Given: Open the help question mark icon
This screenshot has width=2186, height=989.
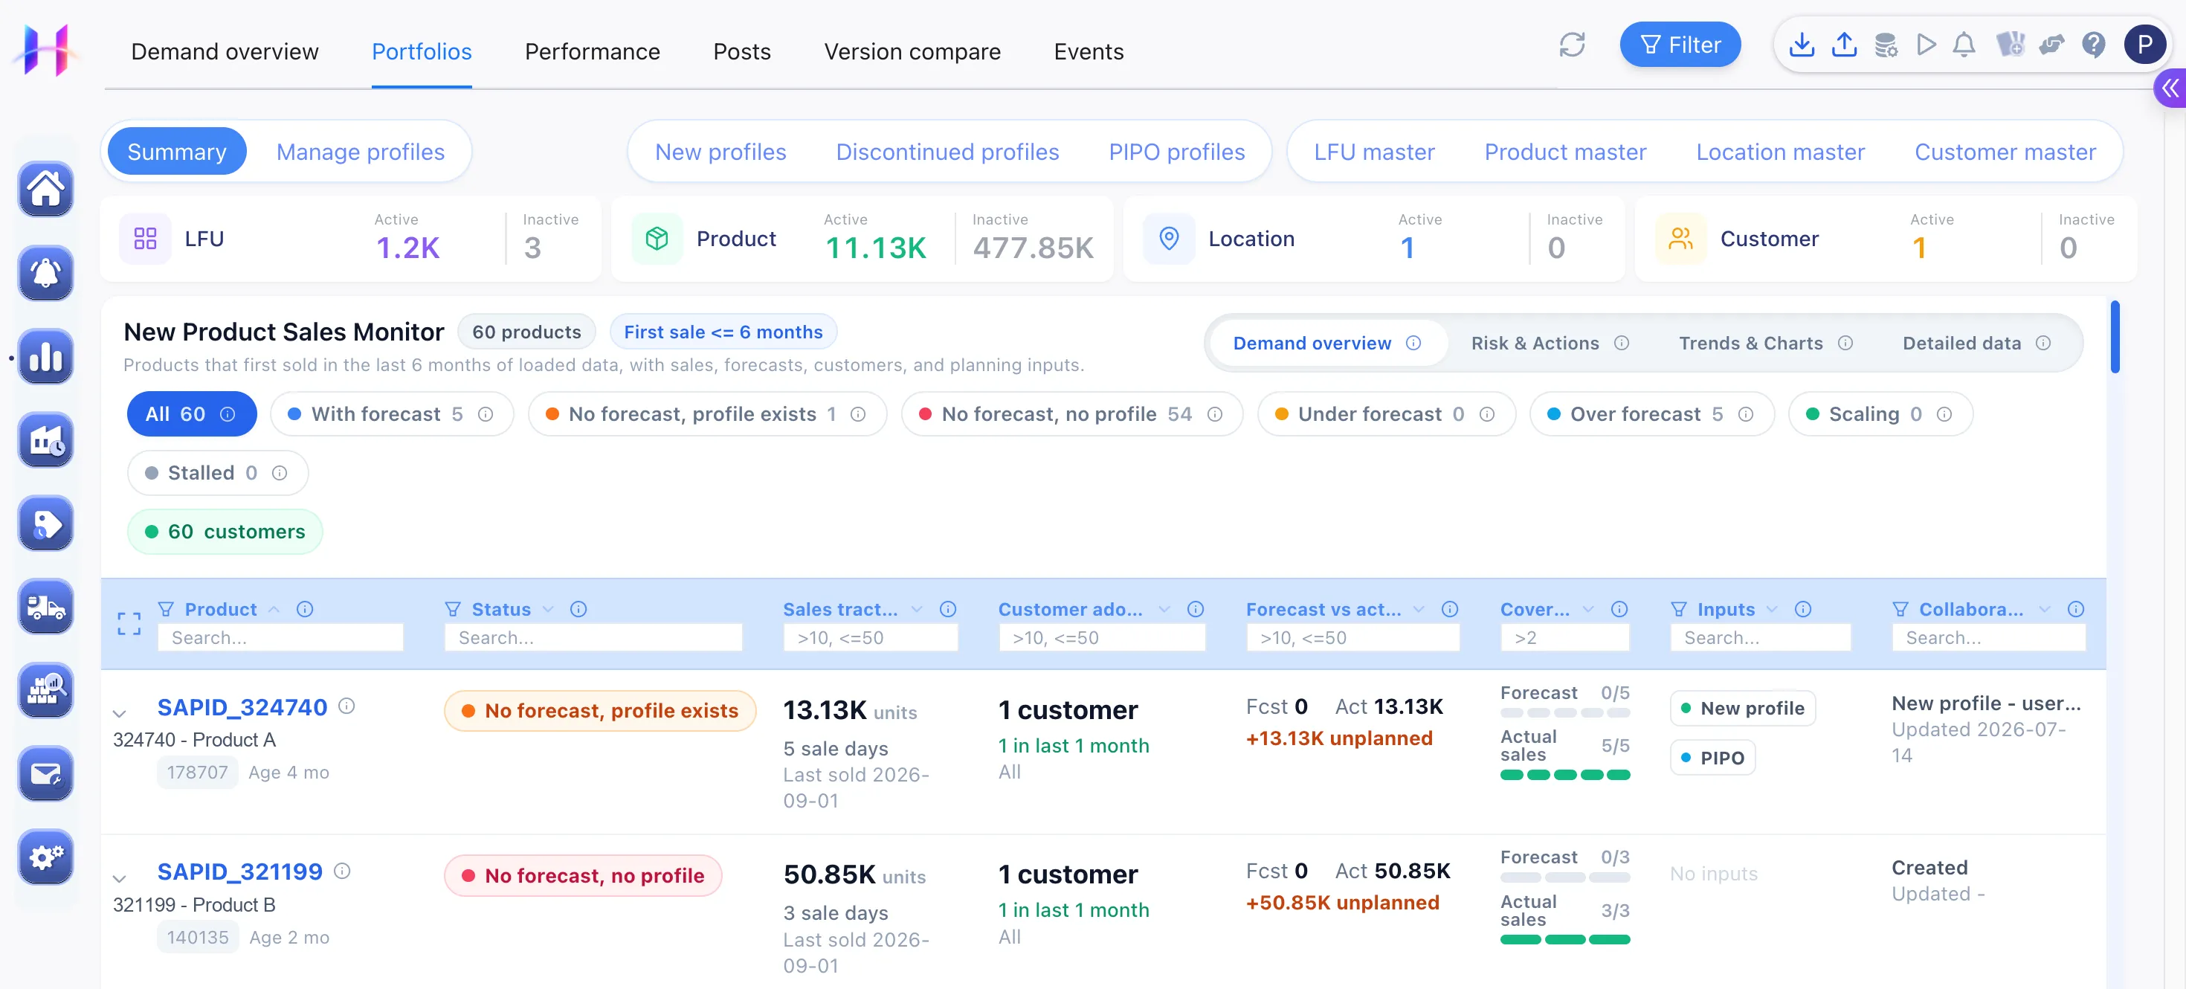Looking at the screenshot, I should (2094, 45).
